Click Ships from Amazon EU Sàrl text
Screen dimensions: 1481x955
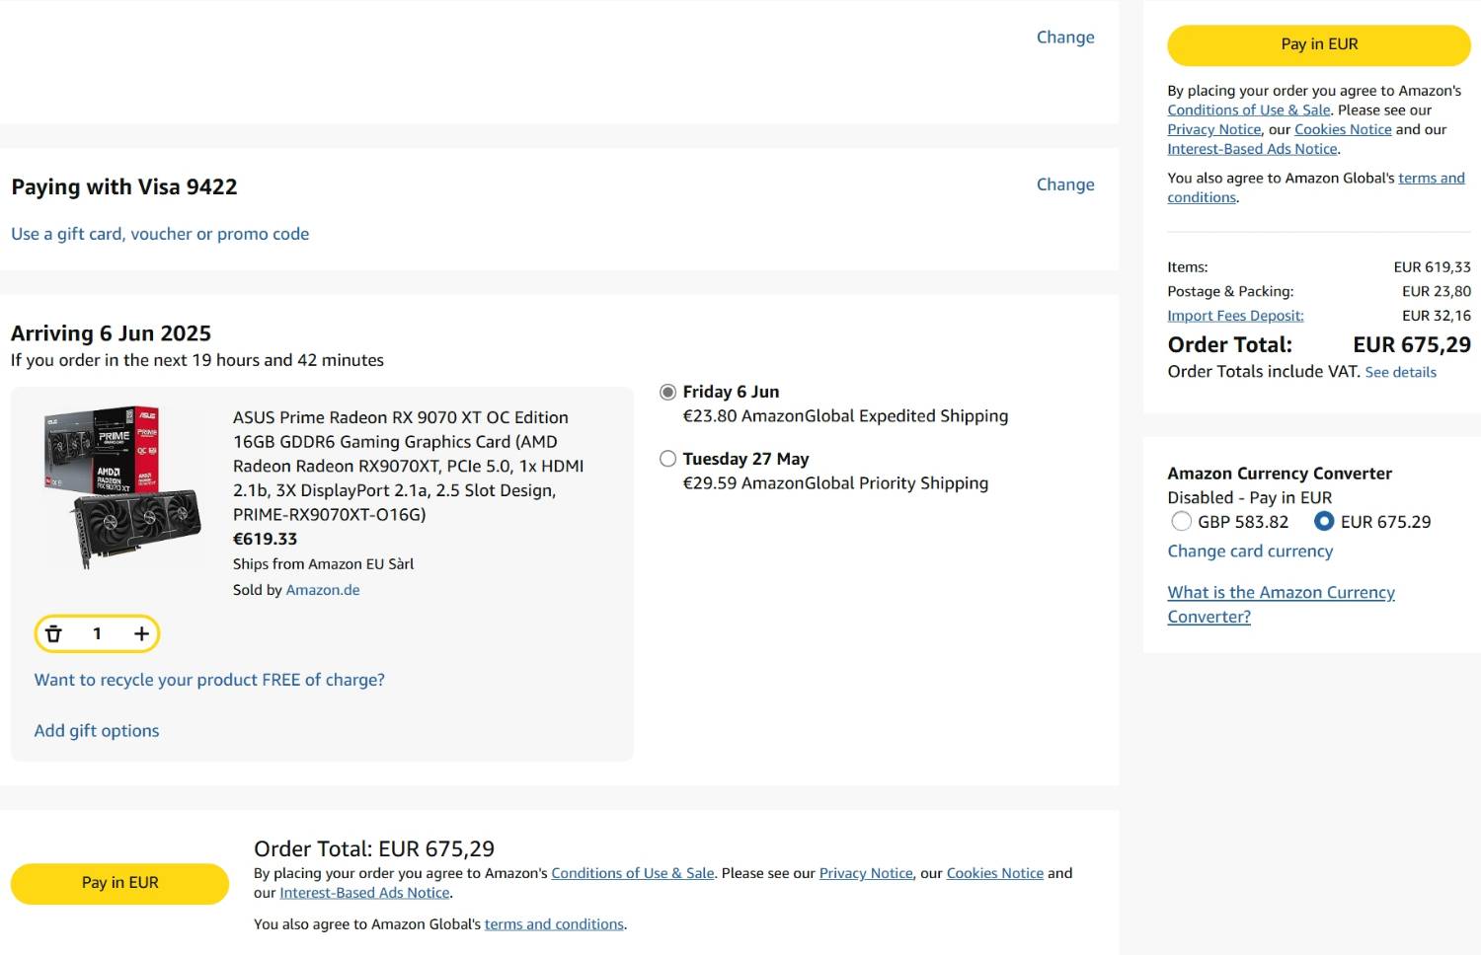pyautogui.click(x=323, y=564)
